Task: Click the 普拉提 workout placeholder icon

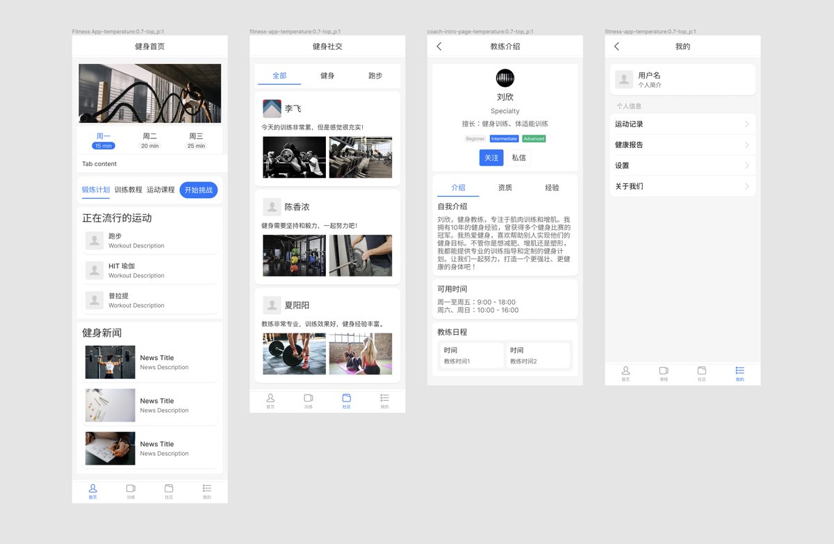Action: coord(95,300)
